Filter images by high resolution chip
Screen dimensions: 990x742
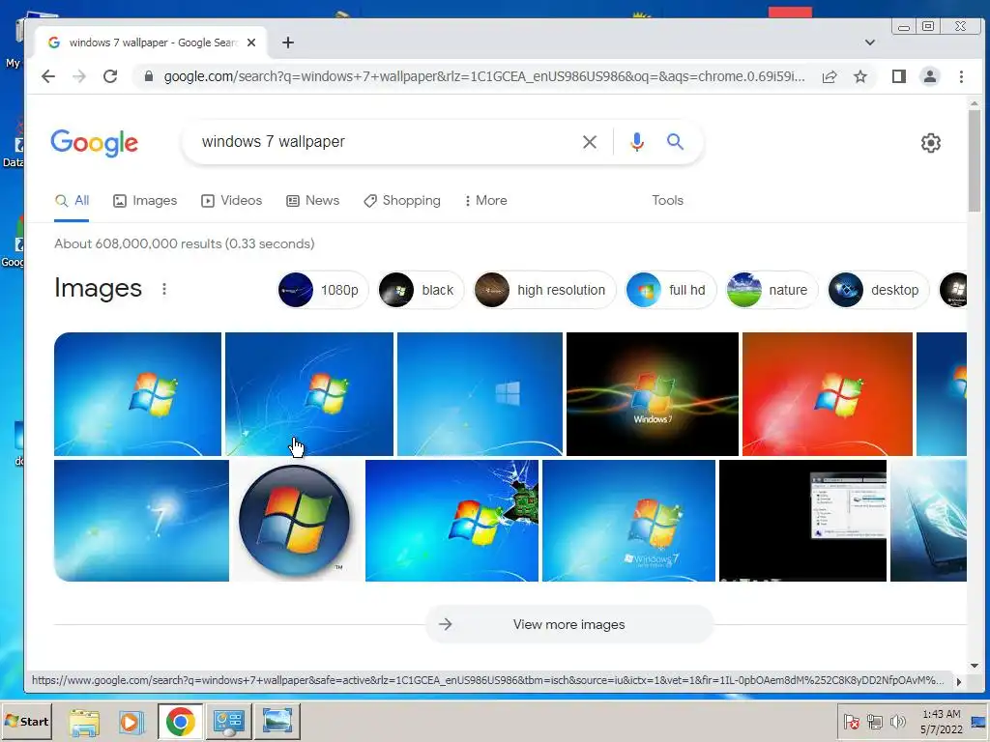point(545,290)
